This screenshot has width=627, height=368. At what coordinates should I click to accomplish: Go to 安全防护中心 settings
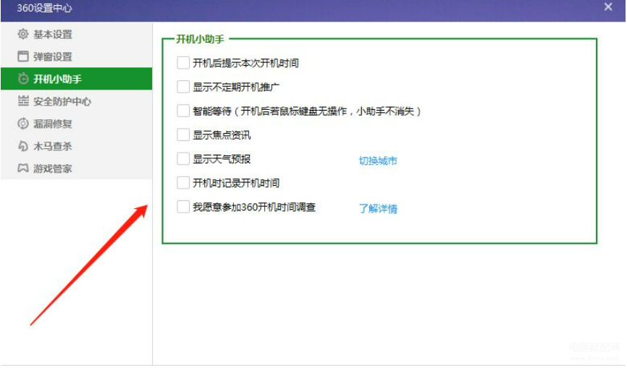(76, 101)
